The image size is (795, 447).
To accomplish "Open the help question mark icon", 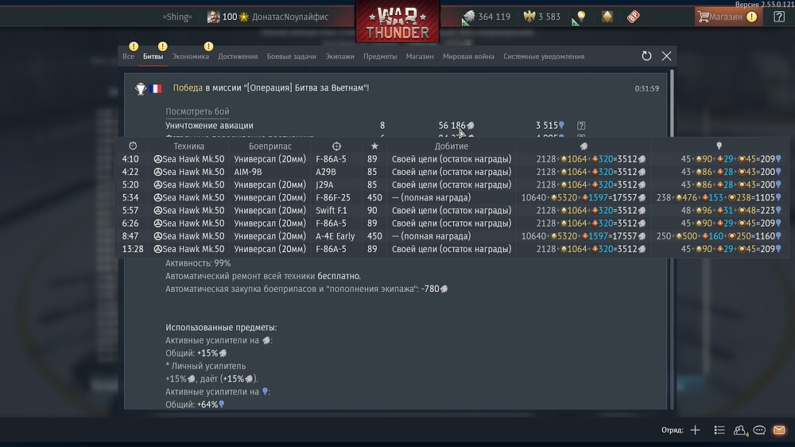I will tap(779, 17).
